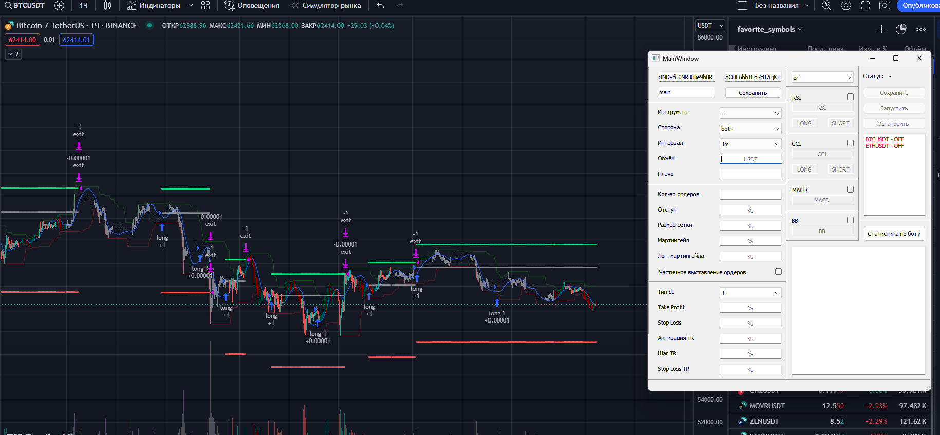Screen dimensions: 940x435
Task: Enable the RSI indicator checkbox
Action: coord(850,97)
